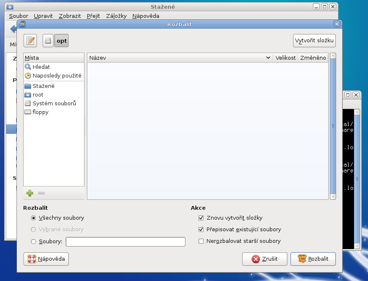Click the Rozbalit dialog title bar icon
Viewport: 368px width, 281px height.
coord(22,24)
